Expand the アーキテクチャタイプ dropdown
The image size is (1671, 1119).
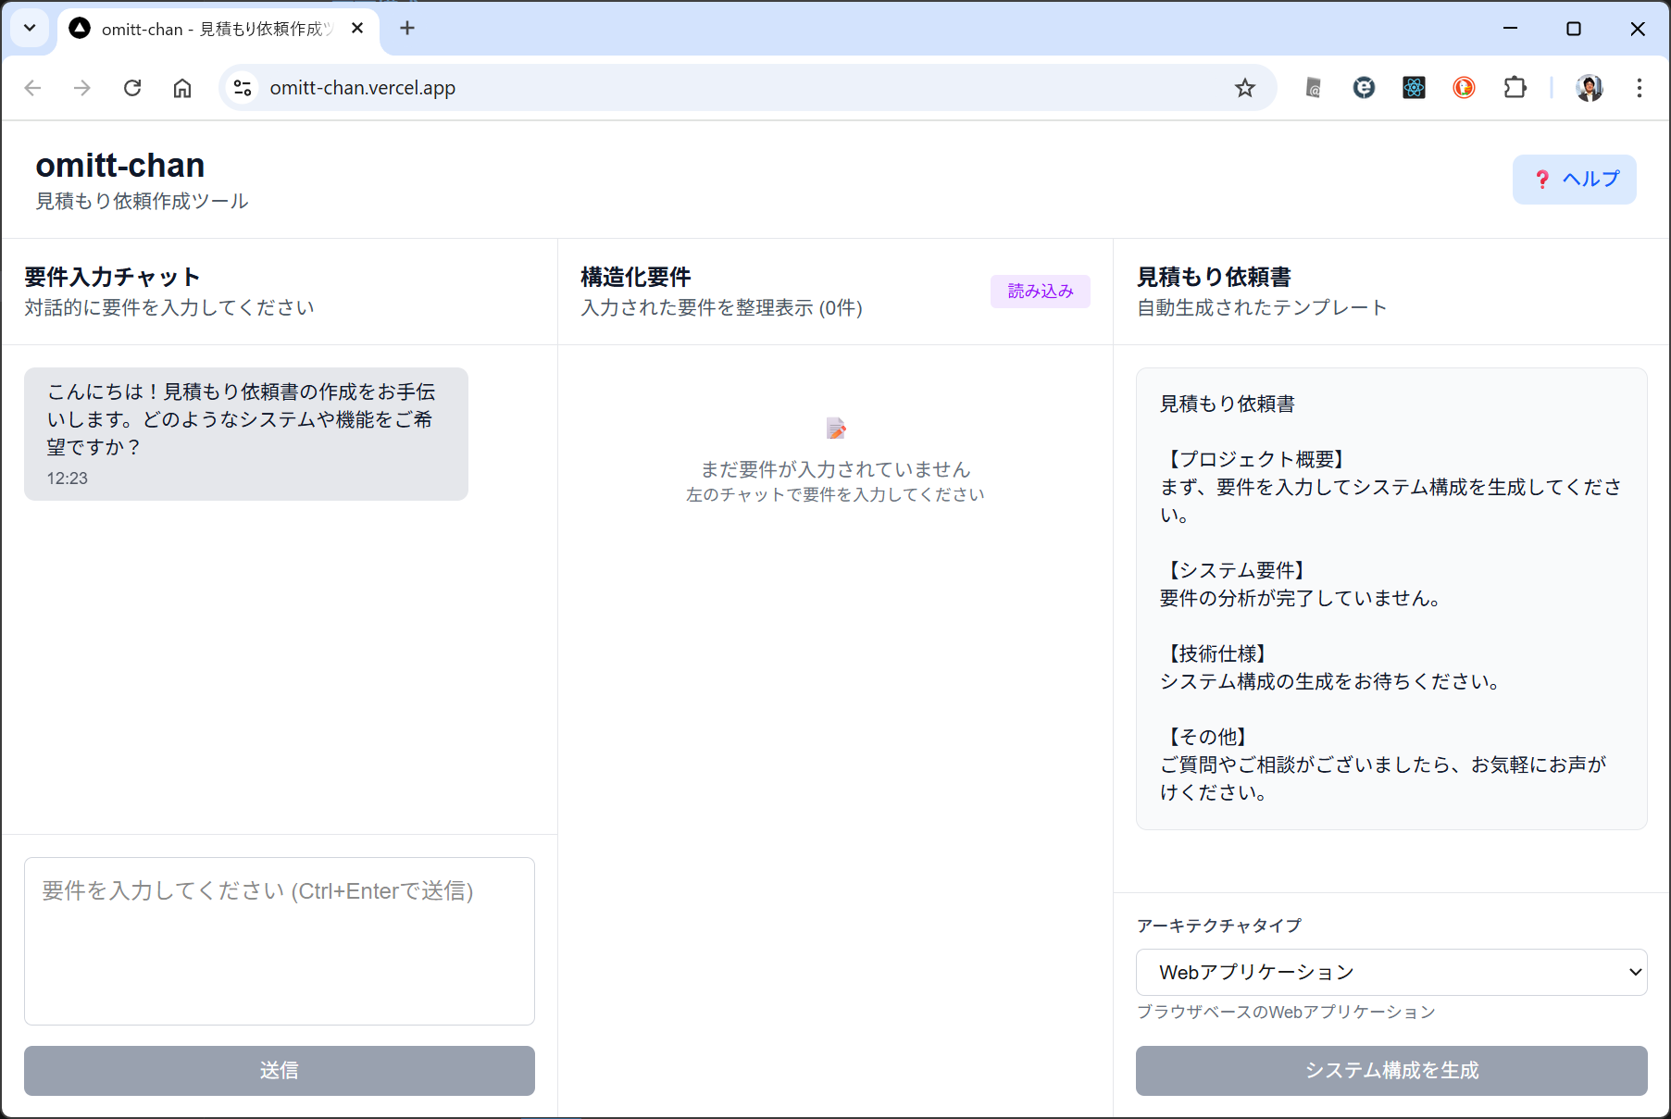coord(1390,972)
